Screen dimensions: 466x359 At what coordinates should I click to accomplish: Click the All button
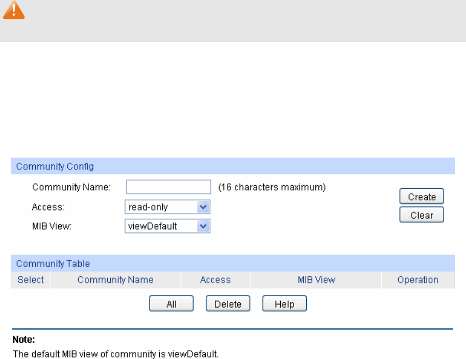(x=171, y=303)
